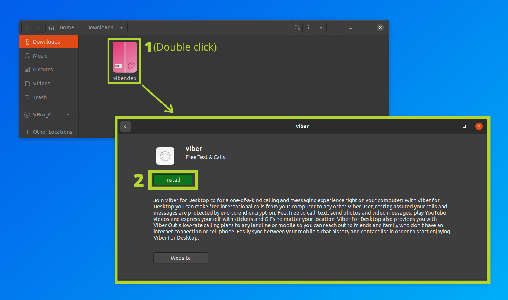This screenshot has width=508, height=300.
Task: Close the Files window
Action: pos(380,27)
